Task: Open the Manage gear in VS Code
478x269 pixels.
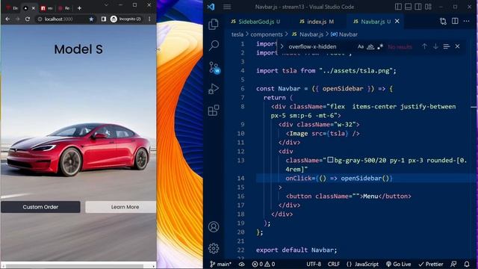Action: click(x=214, y=248)
